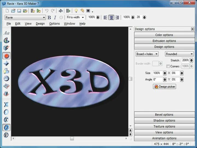
Task: Expand the Extrusion options section
Action: tap(164, 41)
